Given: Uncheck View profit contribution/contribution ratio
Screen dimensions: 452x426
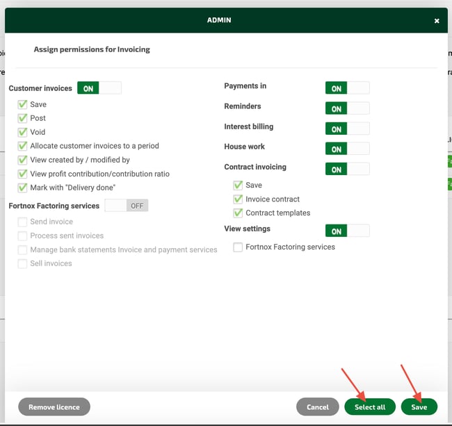Looking at the screenshot, I should (x=23, y=174).
